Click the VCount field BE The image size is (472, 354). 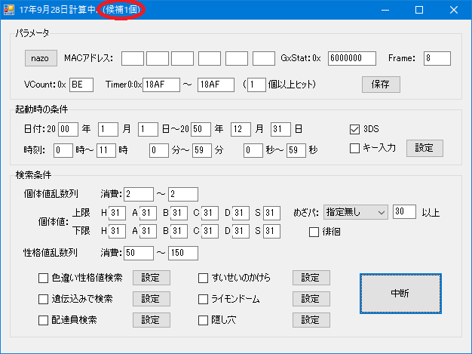81,85
